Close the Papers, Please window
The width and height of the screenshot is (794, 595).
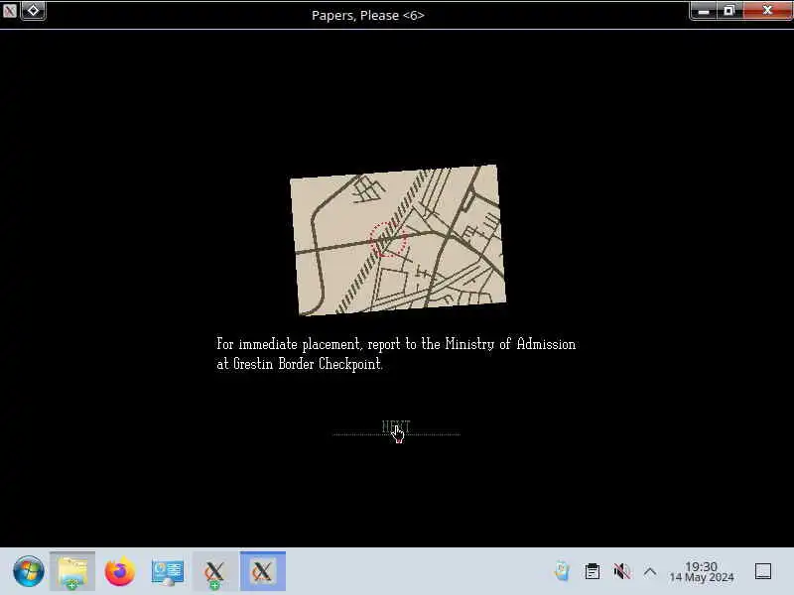tap(767, 11)
